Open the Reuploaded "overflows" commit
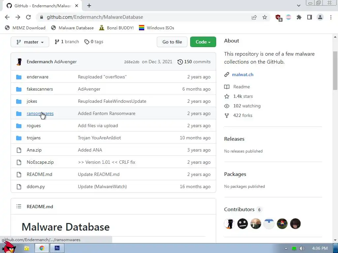 [x=102, y=77]
